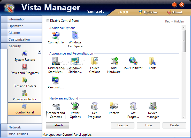Expand the Information section

tap(21, 19)
